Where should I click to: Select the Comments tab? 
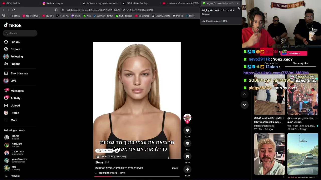tap(271, 63)
